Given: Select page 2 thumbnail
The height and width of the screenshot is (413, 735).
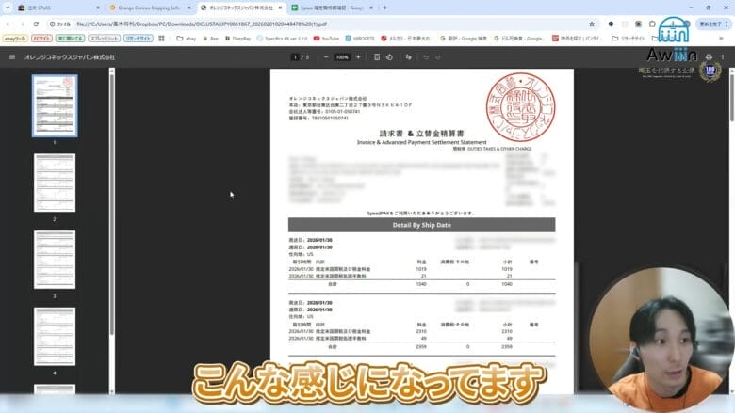Looking at the screenshot, I should tap(55, 183).
